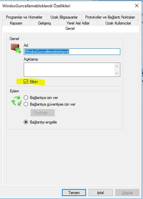Switch to the Gelişmiş tab

(x=44, y=23)
